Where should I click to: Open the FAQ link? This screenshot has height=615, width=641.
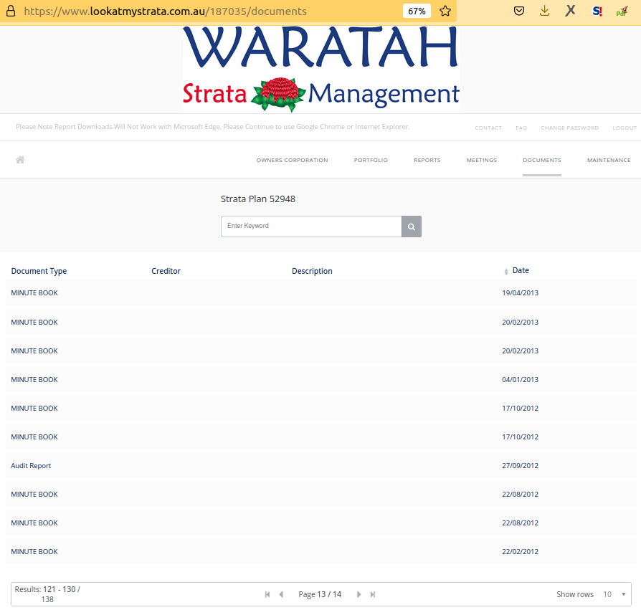click(521, 128)
